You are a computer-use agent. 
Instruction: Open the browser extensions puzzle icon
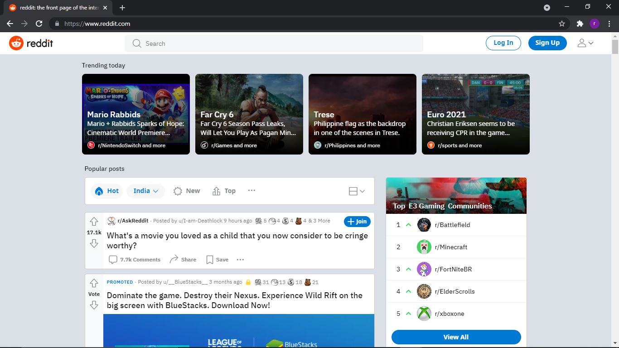coord(580,24)
